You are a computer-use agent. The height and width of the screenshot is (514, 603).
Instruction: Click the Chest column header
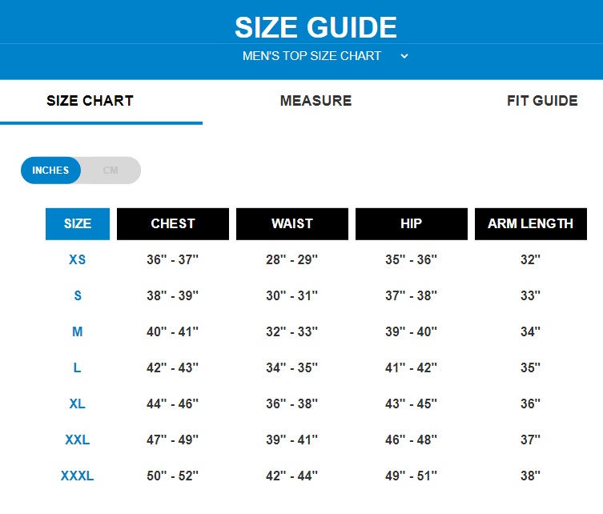pyautogui.click(x=173, y=224)
